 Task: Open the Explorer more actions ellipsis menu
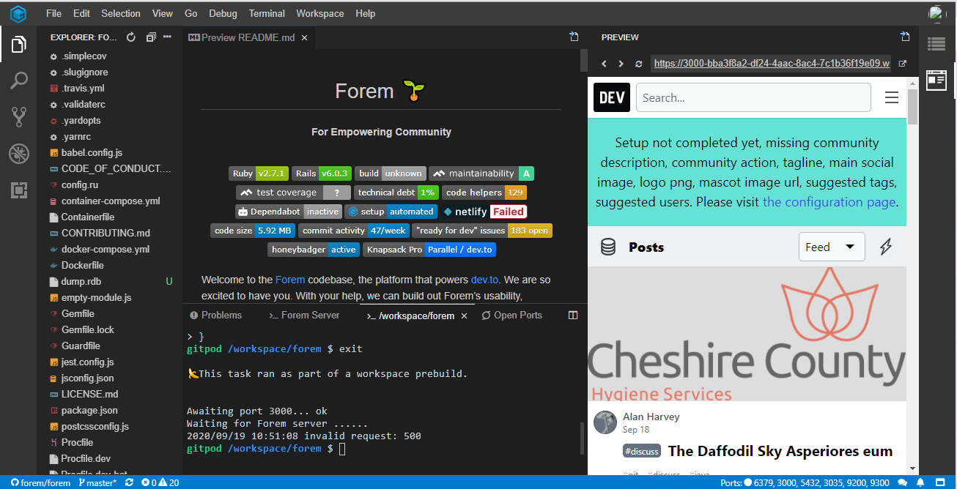167,37
